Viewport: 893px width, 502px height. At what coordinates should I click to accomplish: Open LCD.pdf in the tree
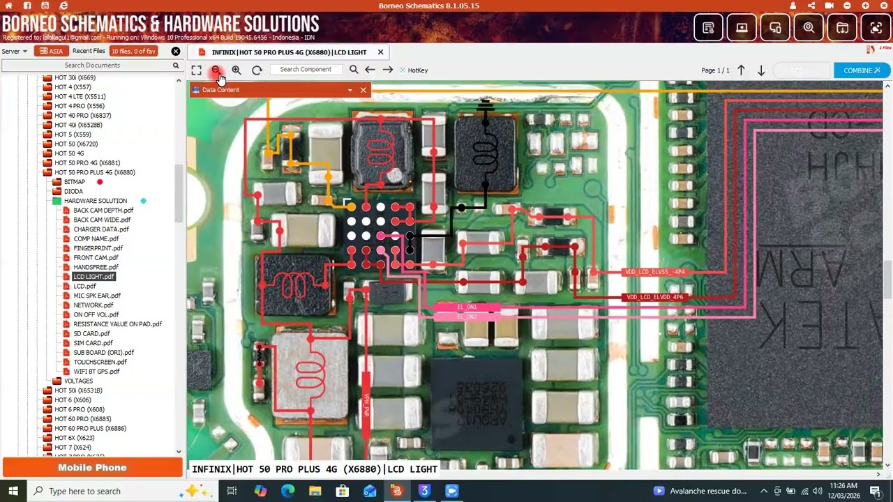(x=84, y=287)
